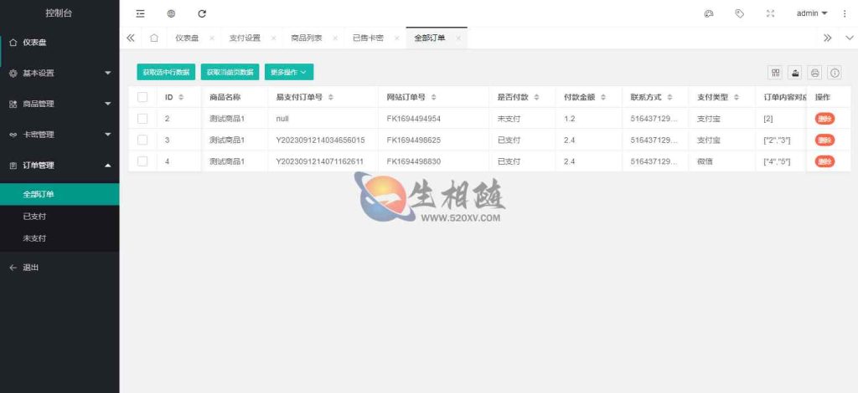The height and width of the screenshot is (393, 858).
Task: Switch to the 商品列表 tab
Action: [x=307, y=38]
